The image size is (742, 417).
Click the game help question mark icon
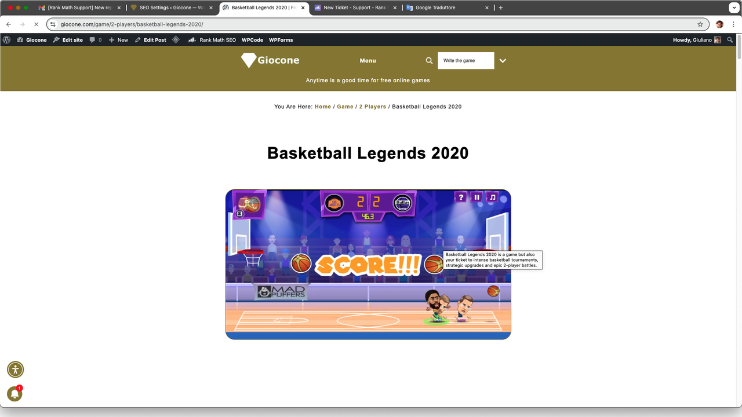461,197
